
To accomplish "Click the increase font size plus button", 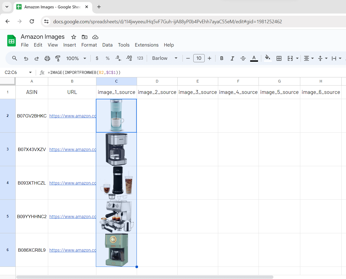I will pyautogui.click(x=209, y=58).
